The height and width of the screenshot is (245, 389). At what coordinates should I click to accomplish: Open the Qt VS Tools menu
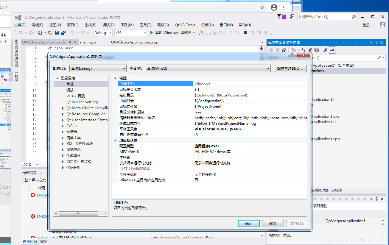click(185, 25)
